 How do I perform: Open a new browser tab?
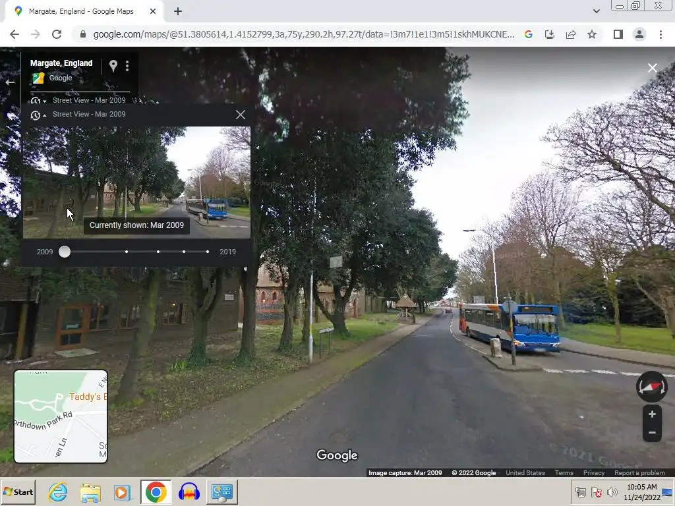click(x=178, y=11)
